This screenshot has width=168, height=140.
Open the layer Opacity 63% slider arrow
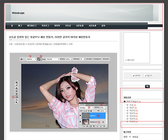pos(106,107)
